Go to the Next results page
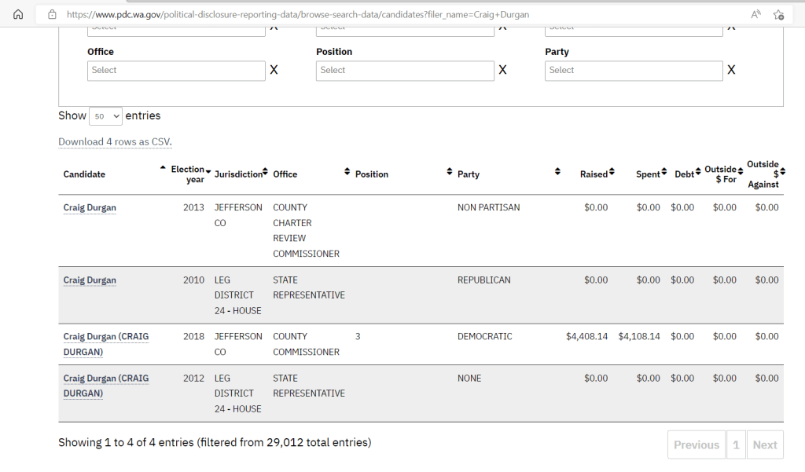805x472 pixels. pyautogui.click(x=764, y=445)
